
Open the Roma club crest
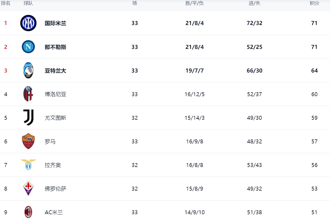(28, 141)
